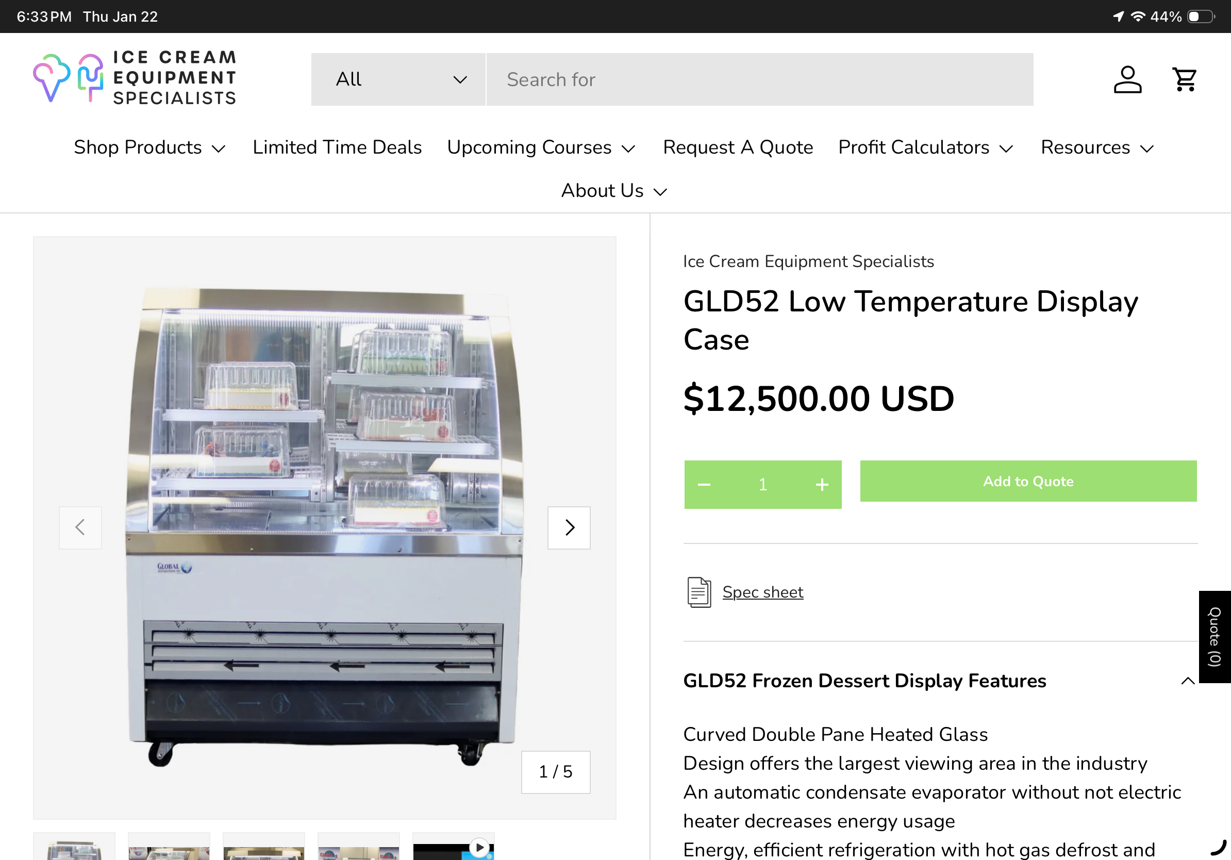This screenshot has width=1231, height=860.
Task: Increase quantity with the plus button
Action: [822, 485]
